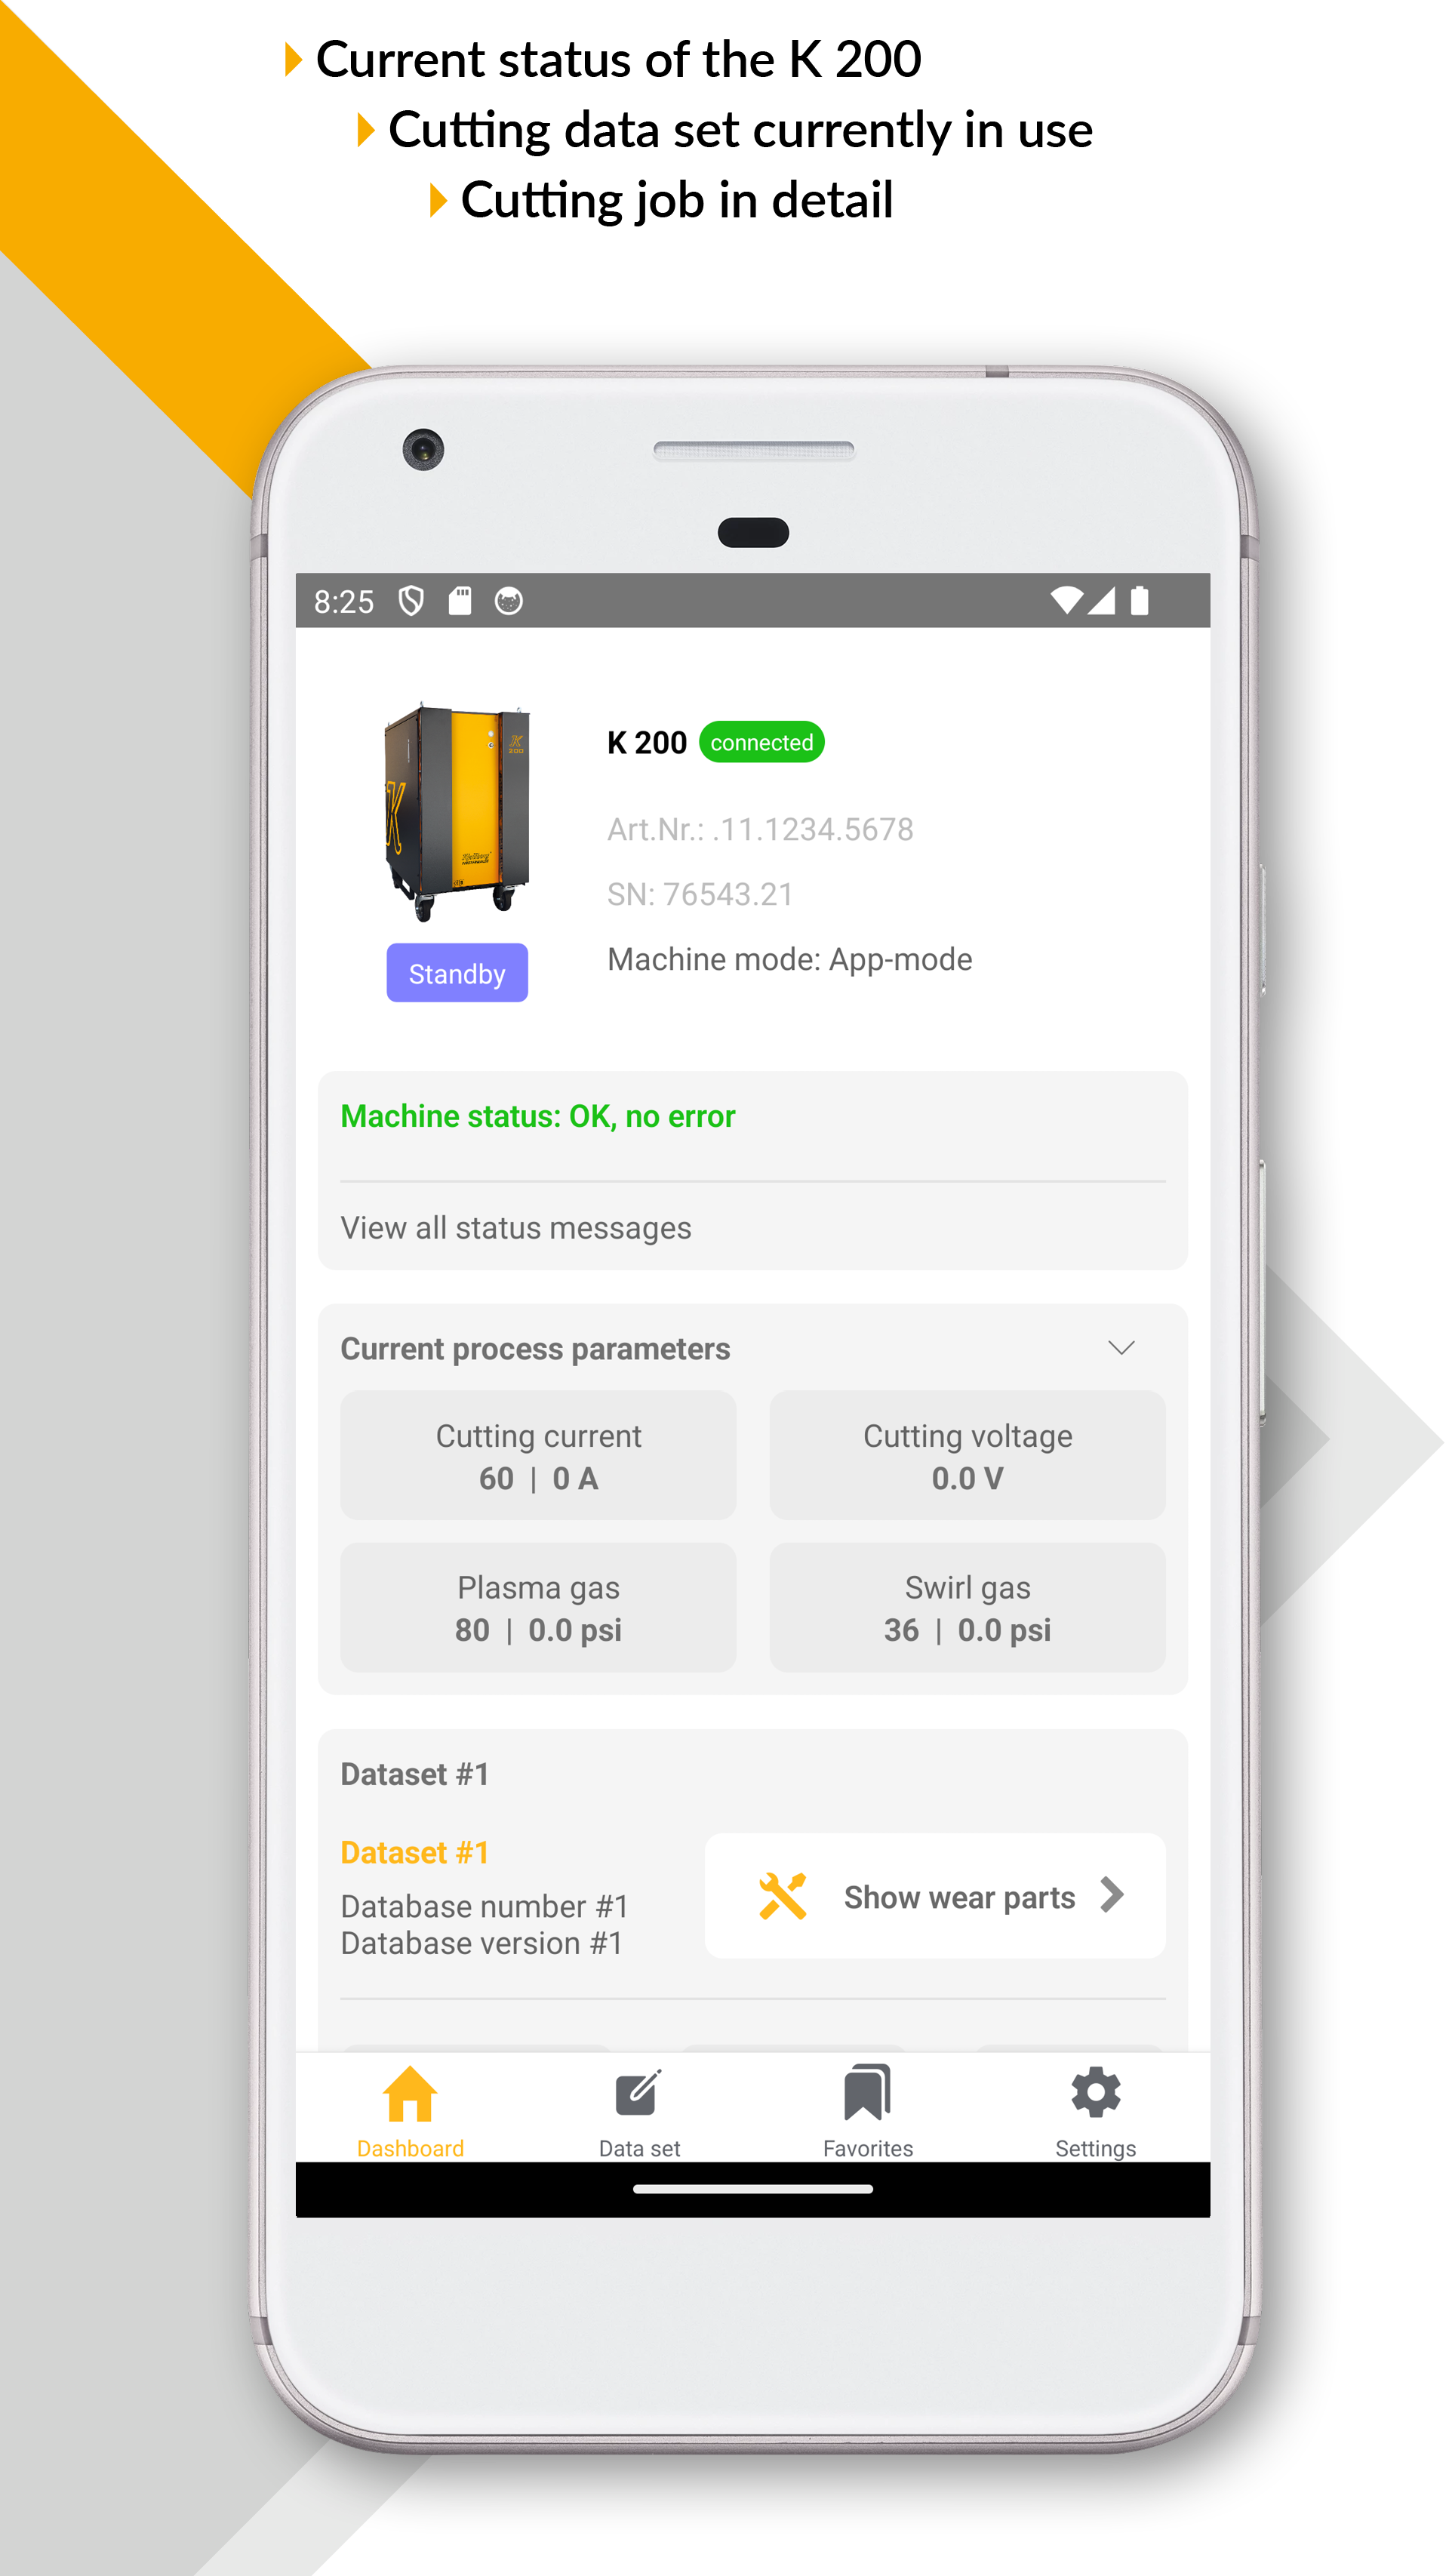Tap the shield icon in status bar
The height and width of the screenshot is (2576, 1449).
[411, 601]
